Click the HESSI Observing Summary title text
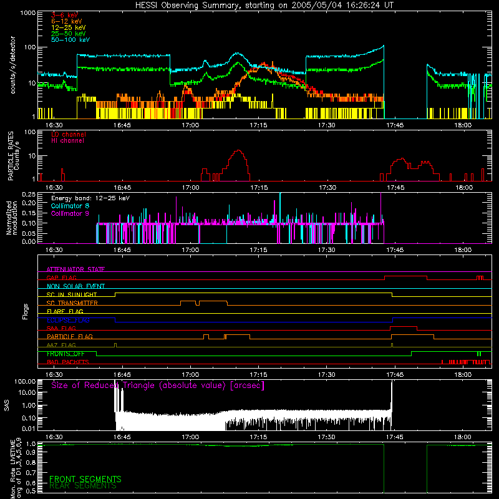Image resolution: width=499 pixels, height=499 pixels. coord(264,6)
